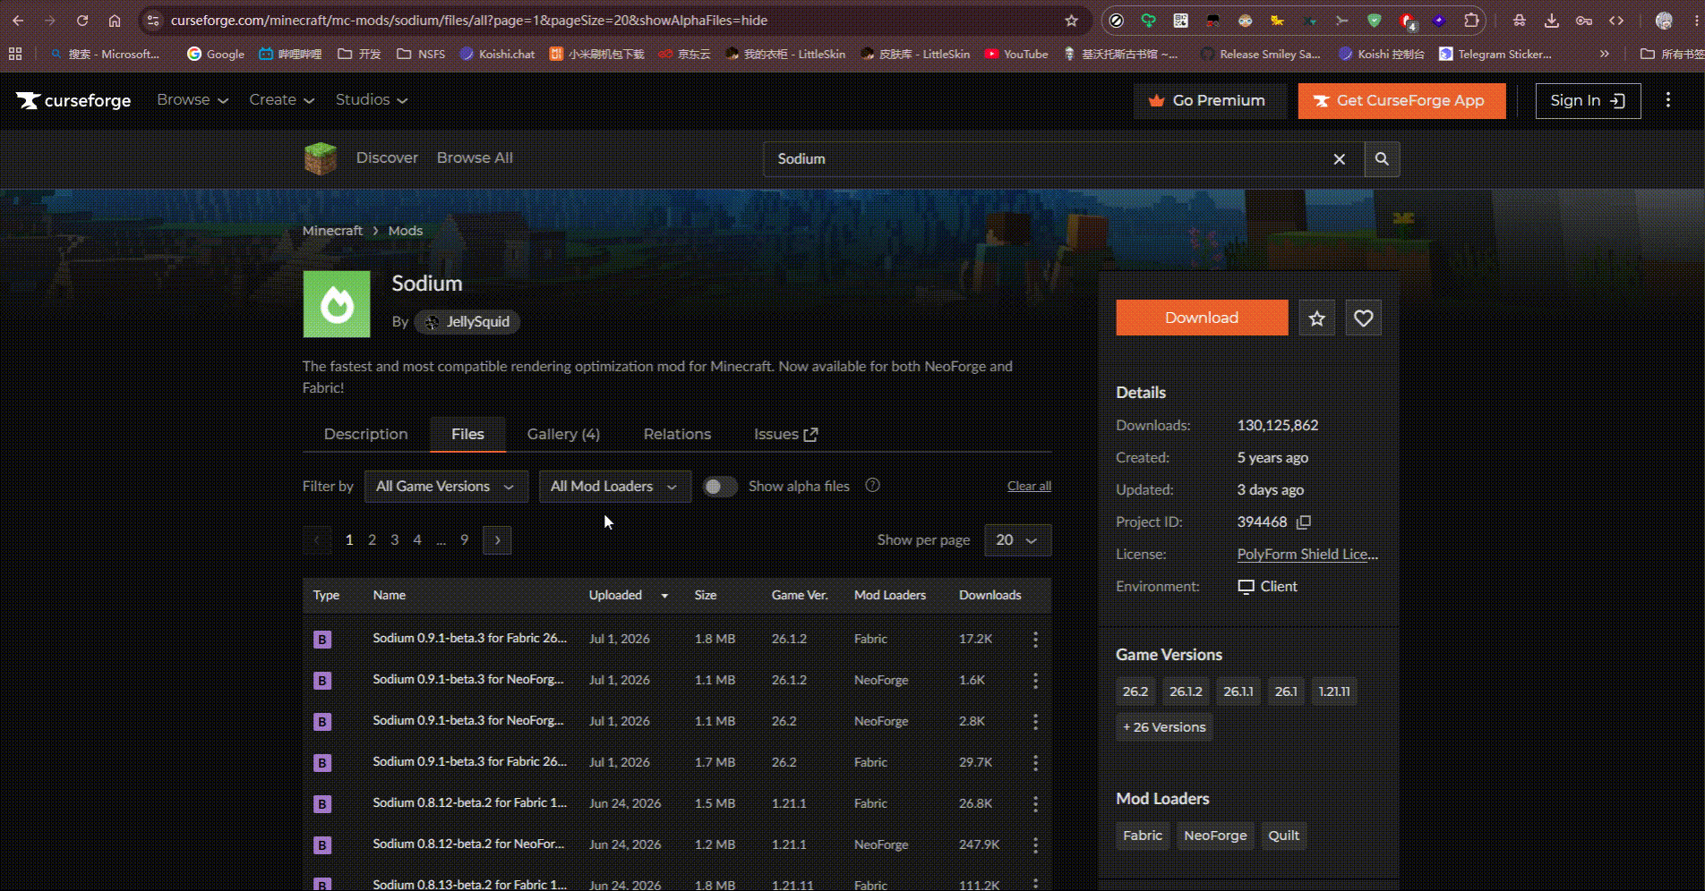
Task: Click the Minecraft grass block icon
Action: click(x=320, y=158)
